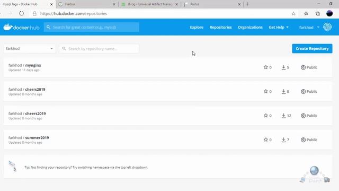The height and width of the screenshot is (191, 339).
Task: Open Repositories in the navbar
Action: tap(220, 27)
